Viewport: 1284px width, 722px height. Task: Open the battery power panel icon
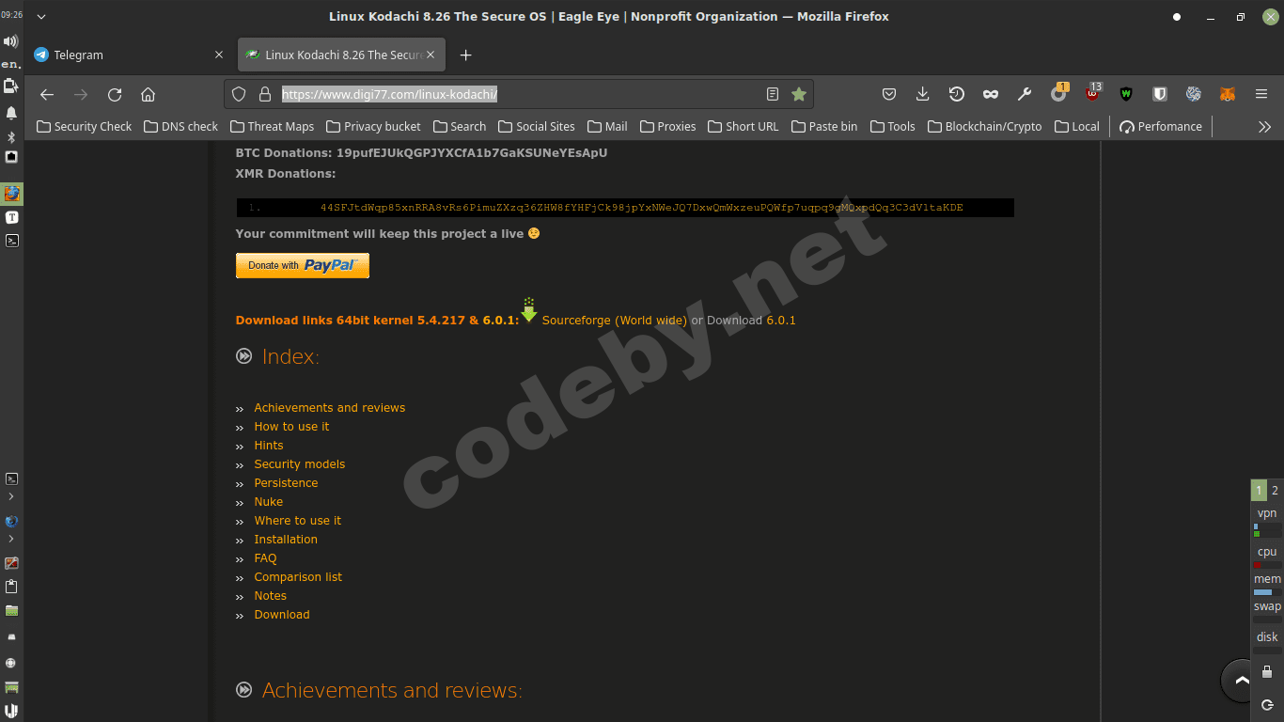[11, 86]
